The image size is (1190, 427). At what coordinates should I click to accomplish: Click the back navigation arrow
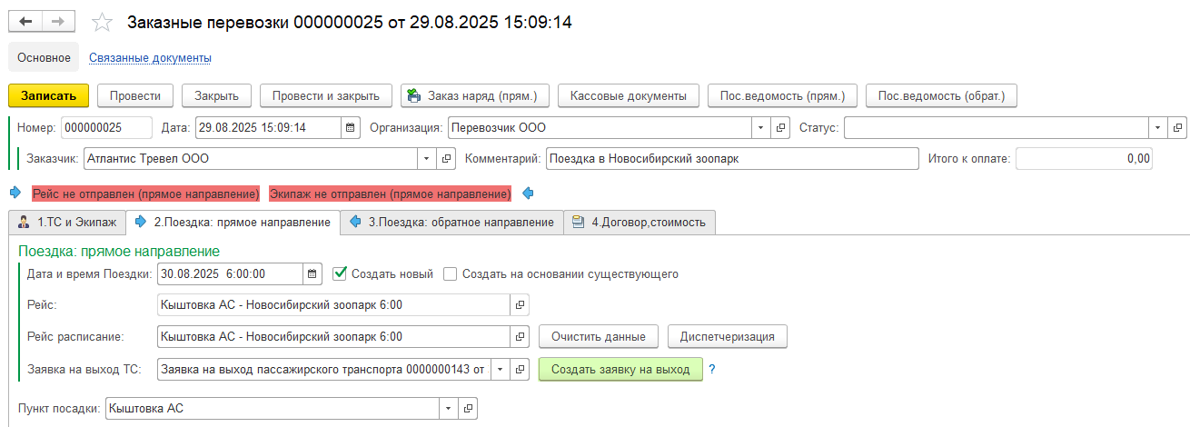tap(26, 21)
